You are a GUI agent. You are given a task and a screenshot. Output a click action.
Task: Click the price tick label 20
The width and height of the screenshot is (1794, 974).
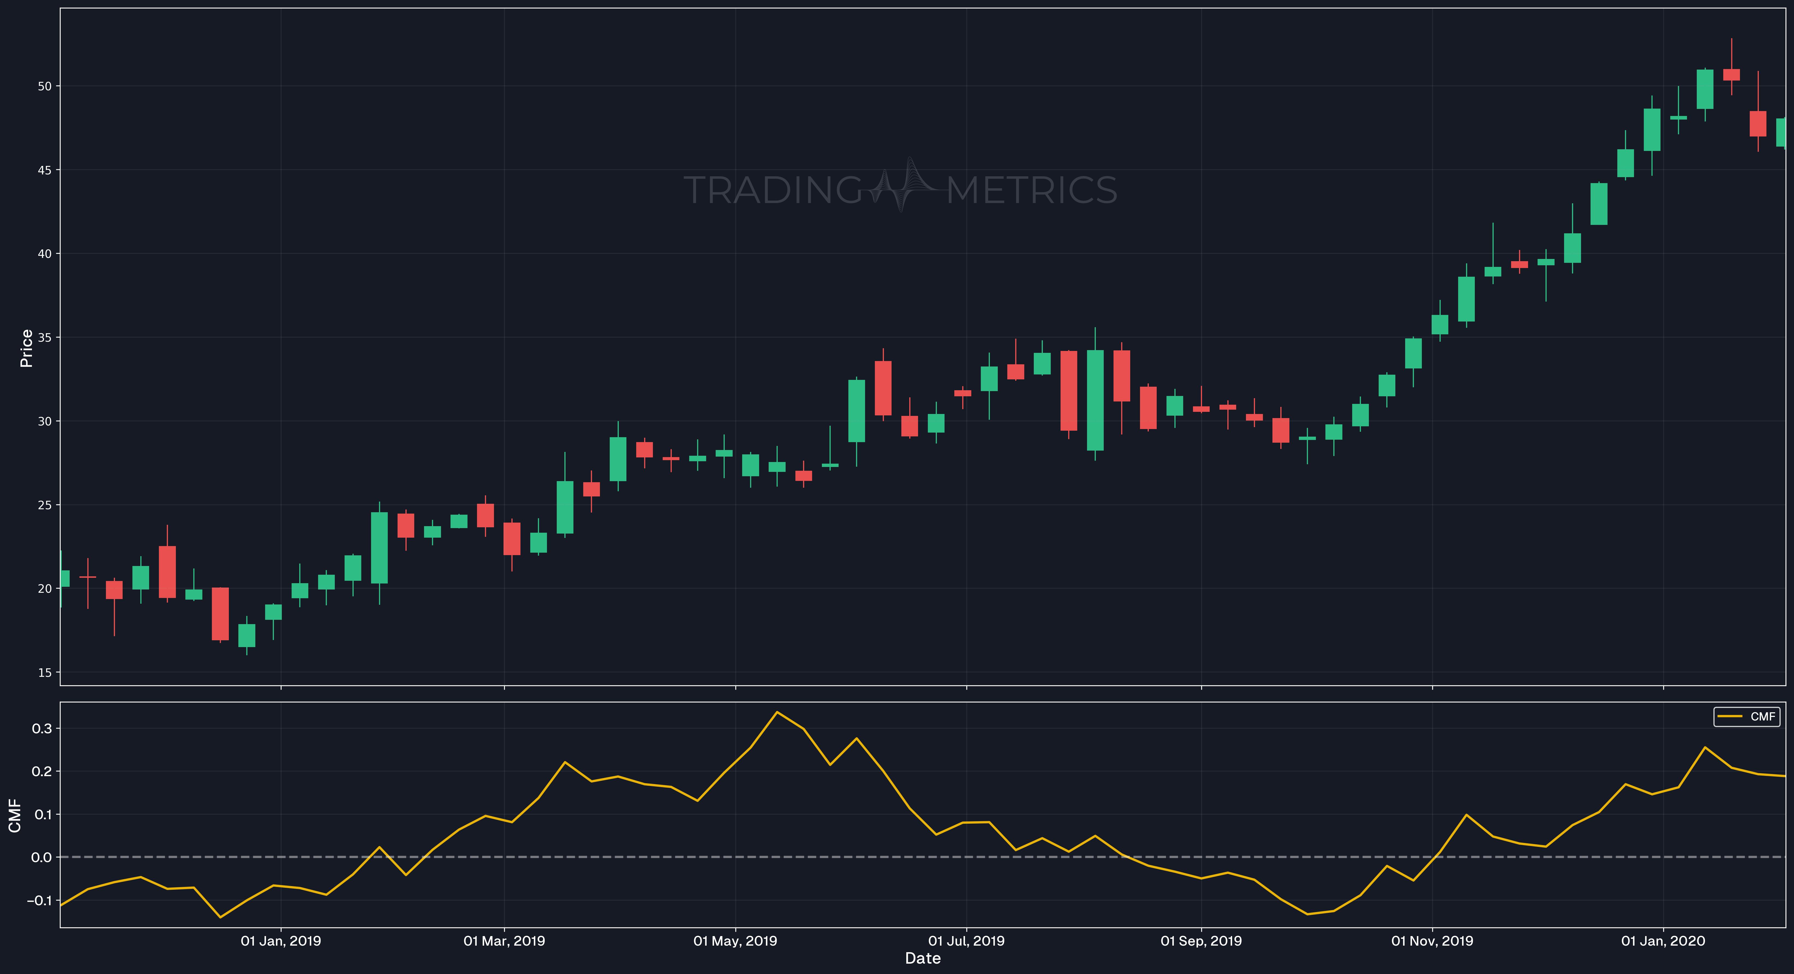click(45, 588)
